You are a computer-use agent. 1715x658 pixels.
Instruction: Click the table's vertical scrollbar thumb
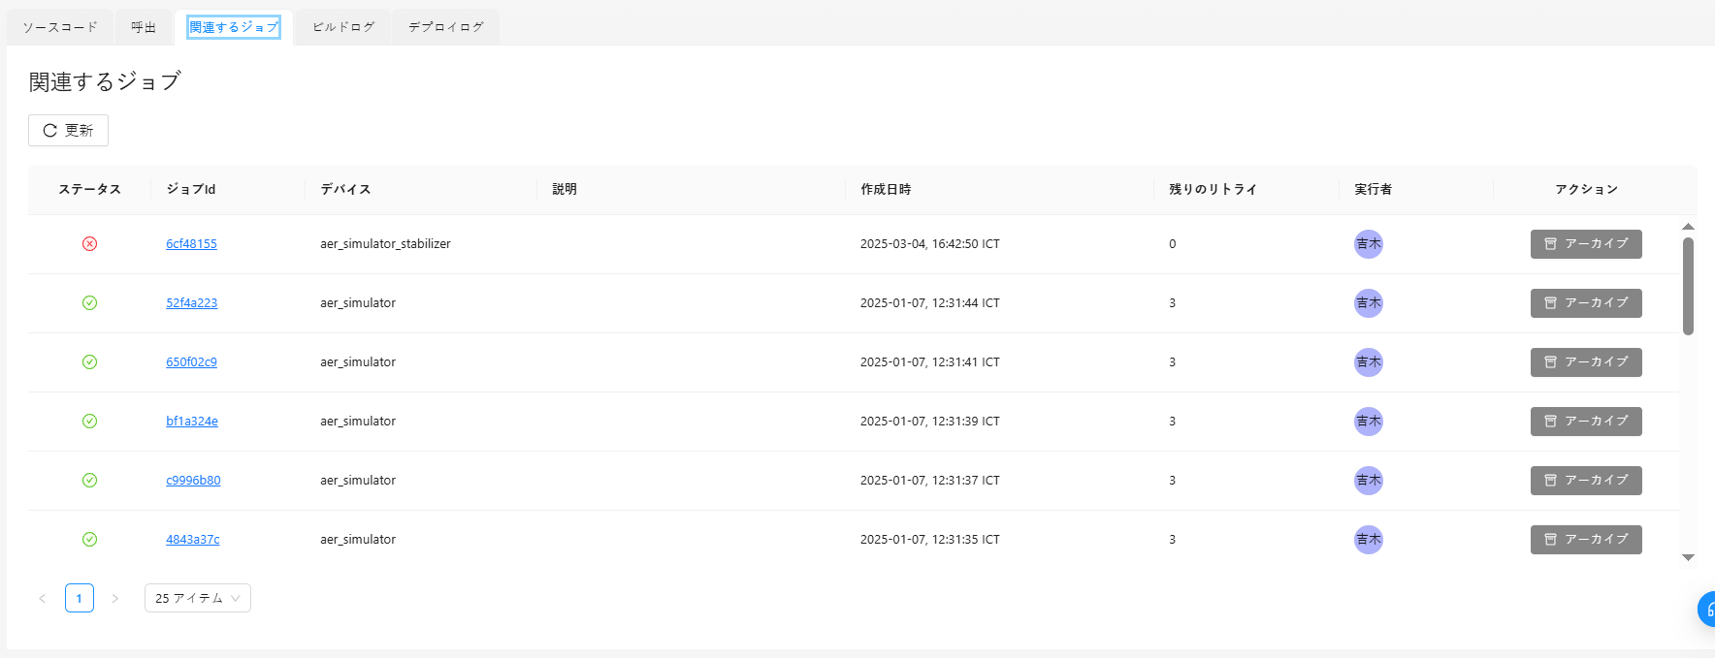coord(1688,286)
